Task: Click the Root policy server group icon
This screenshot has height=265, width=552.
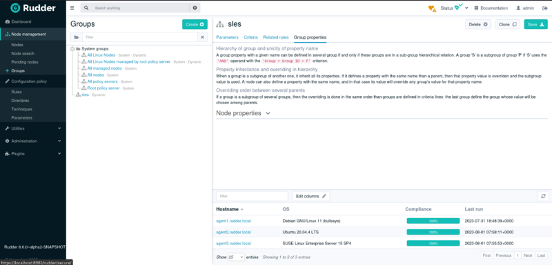Action: click(83, 88)
